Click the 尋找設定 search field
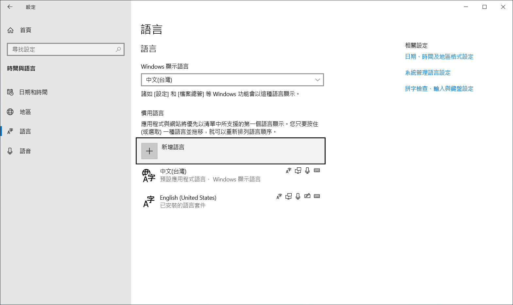513x305 pixels. (x=62, y=49)
